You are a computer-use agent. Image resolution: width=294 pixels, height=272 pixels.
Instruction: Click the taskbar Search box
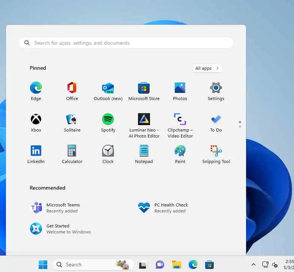click(x=93, y=265)
